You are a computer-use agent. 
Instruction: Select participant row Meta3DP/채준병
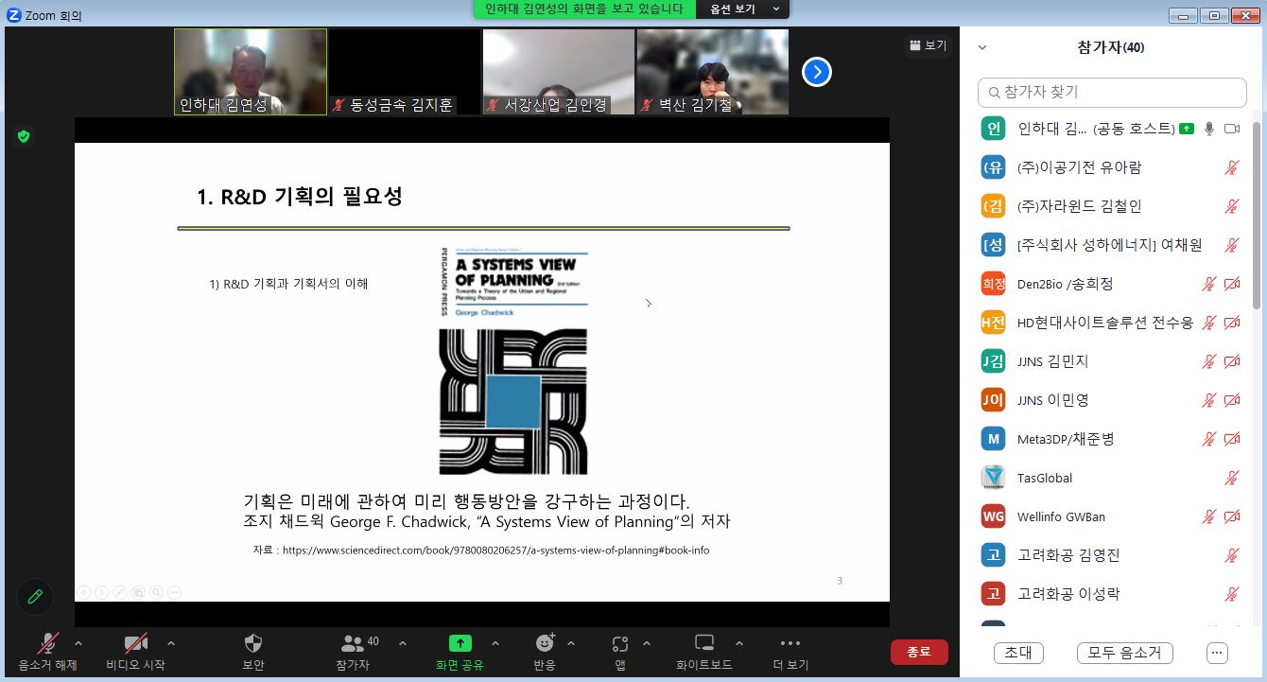[x=1112, y=439]
